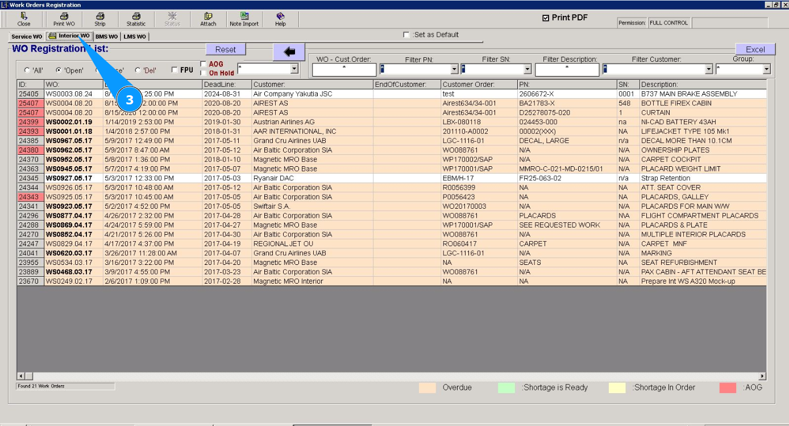The height and width of the screenshot is (426, 789).
Task: Open the Strip print tool
Action: [100, 16]
